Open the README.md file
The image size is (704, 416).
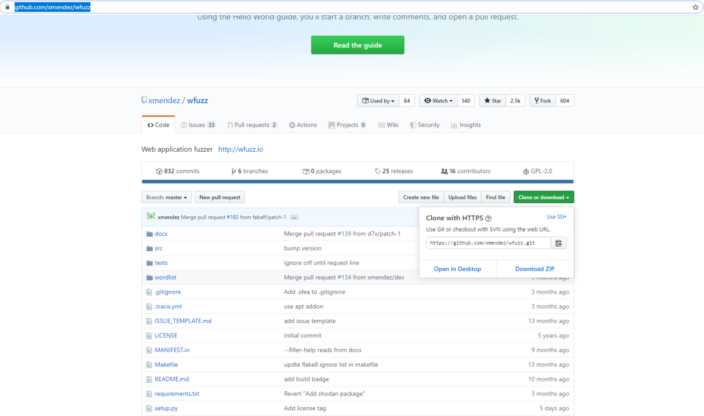tap(172, 379)
